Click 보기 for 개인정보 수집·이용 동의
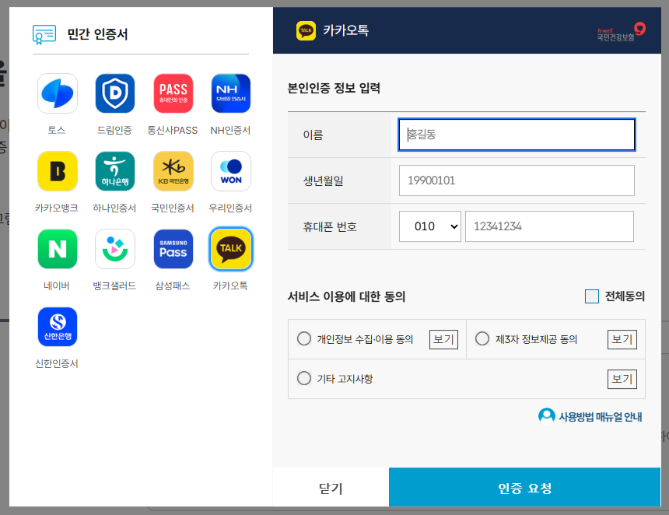Screen dimensions: 669x515 (x=443, y=339)
